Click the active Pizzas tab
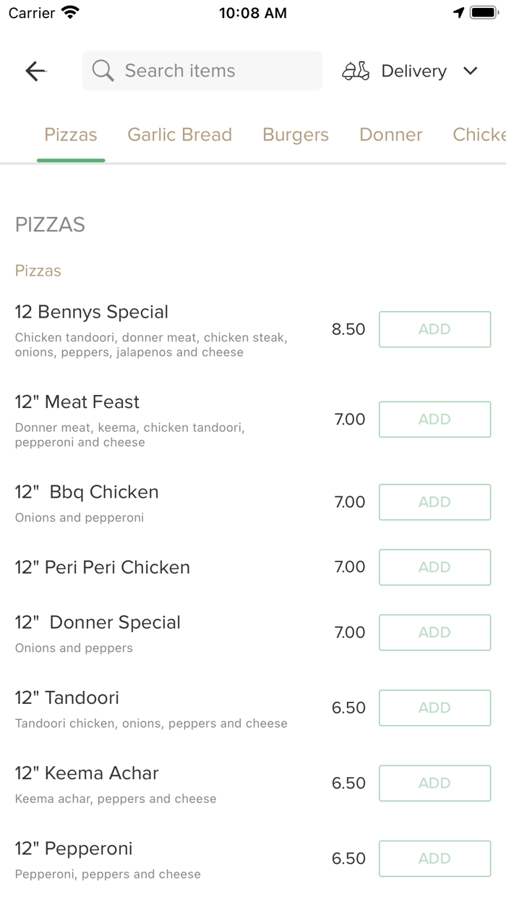 pos(70,135)
